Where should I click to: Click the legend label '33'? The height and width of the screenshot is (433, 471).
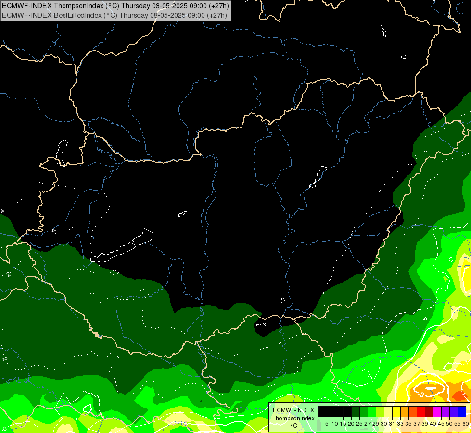pos(400,424)
